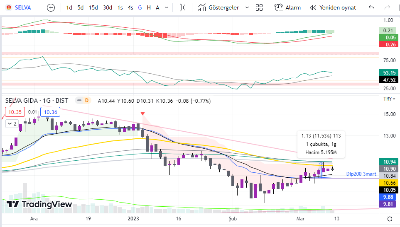
Task: Click the 9.81 purple price label
Action: click(x=388, y=204)
